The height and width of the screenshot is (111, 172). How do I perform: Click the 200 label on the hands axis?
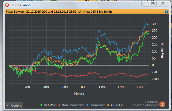tap(27, 87)
